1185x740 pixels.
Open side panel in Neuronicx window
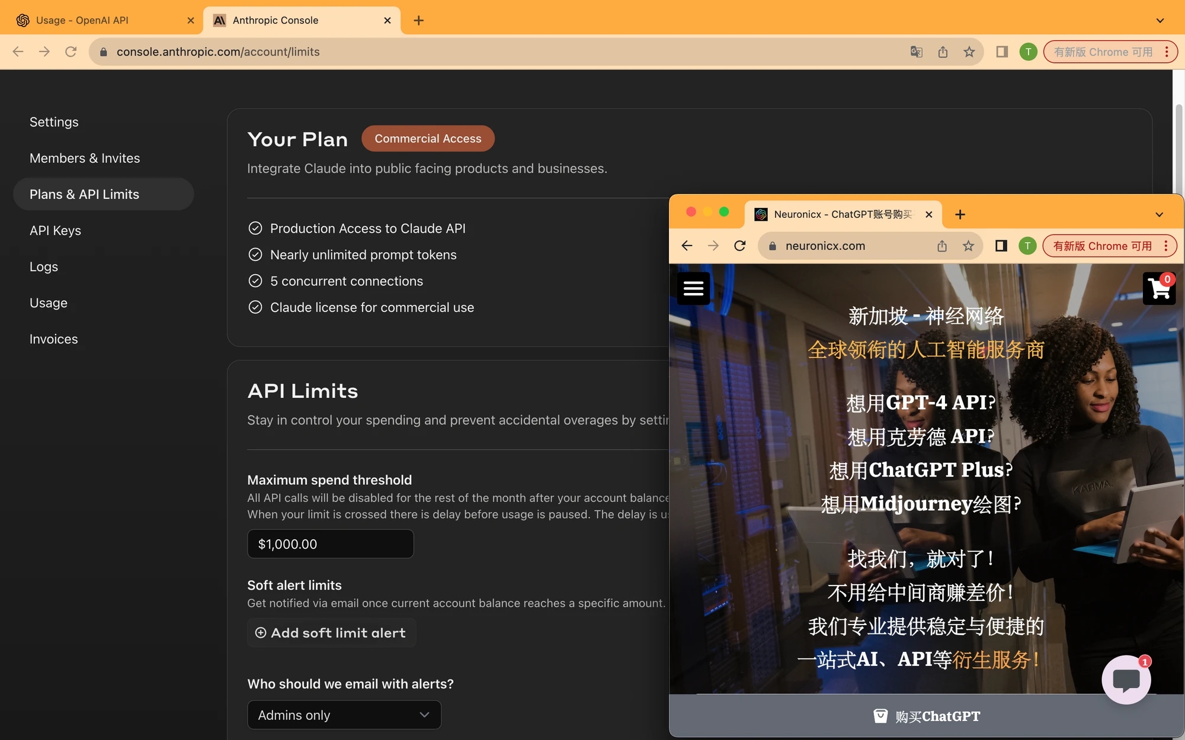coord(1001,246)
